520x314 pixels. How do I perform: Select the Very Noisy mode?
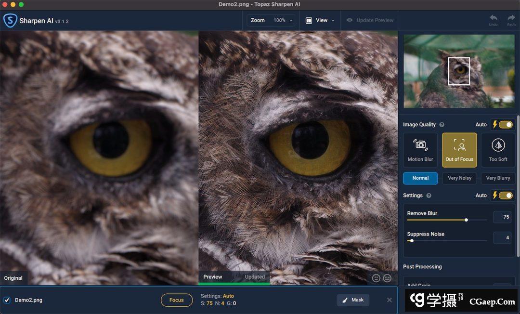pyautogui.click(x=459, y=178)
